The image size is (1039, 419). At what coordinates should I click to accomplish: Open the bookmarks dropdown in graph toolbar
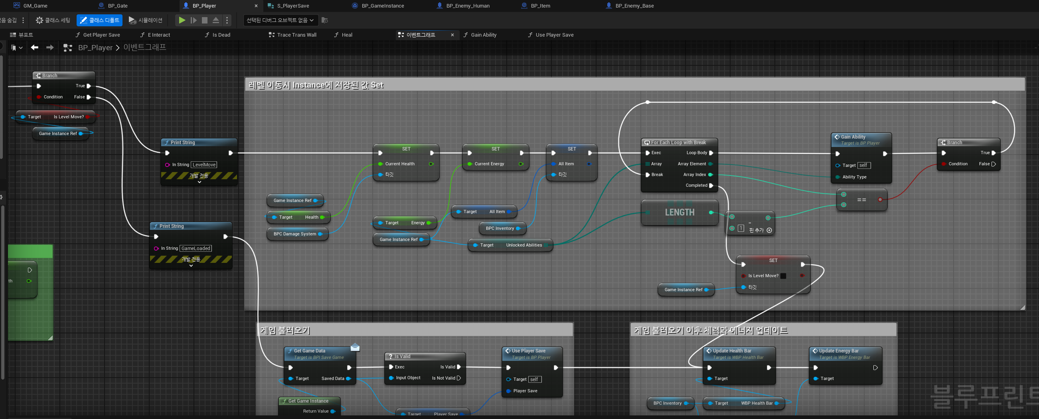tap(16, 48)
